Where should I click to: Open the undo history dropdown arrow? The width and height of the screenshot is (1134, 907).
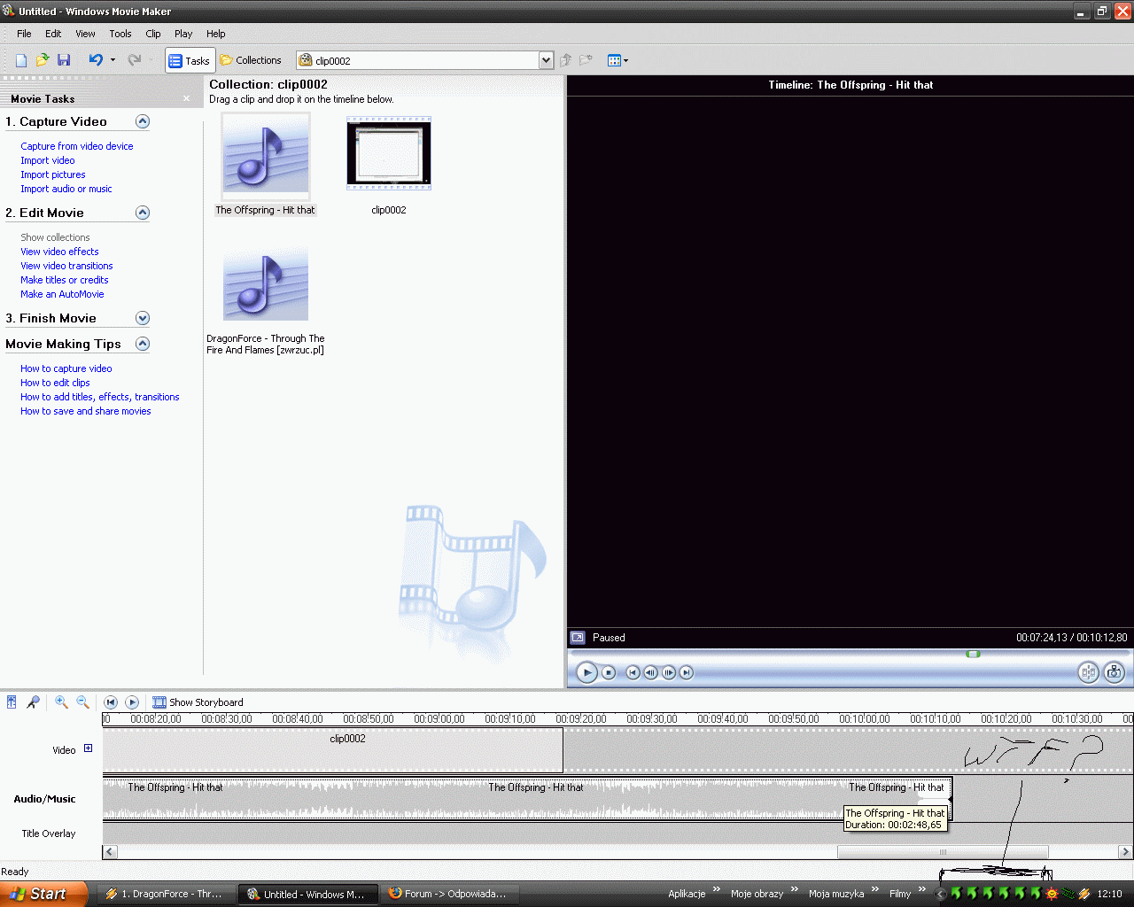coord(113,60)
